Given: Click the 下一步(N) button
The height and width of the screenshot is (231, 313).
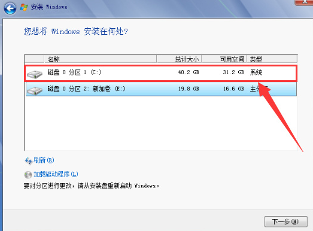Looking at the screenshot, I should click(x=285, y=221).
